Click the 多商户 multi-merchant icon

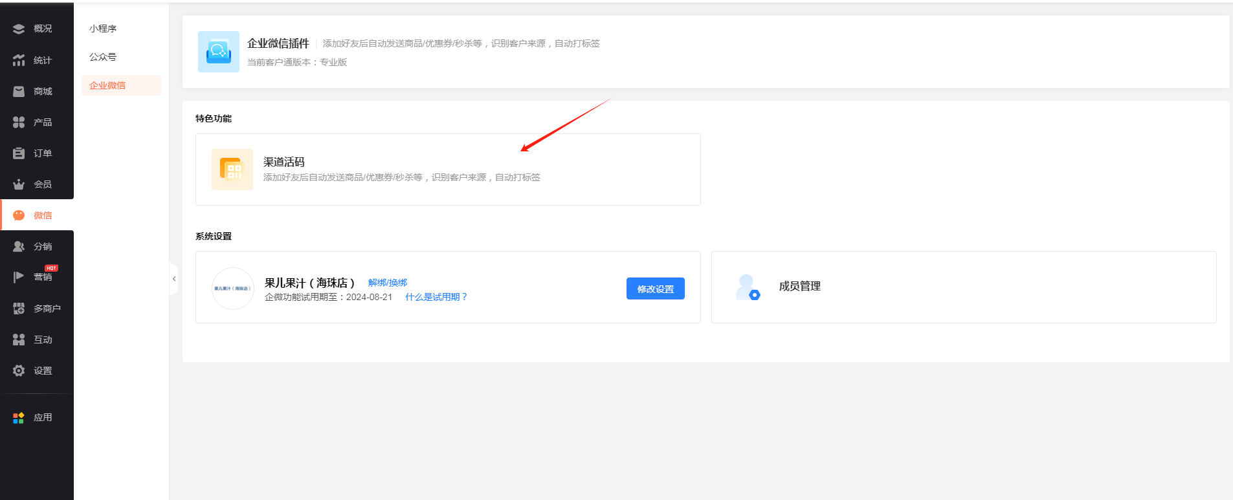(19, 309)
